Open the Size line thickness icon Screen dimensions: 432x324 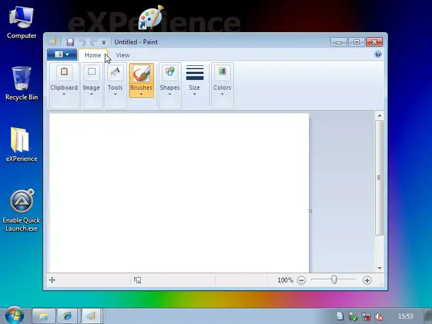point(195,72)
